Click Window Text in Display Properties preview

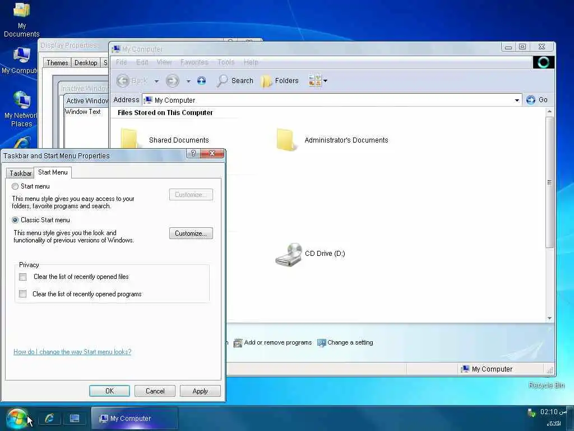coord(83,112)
